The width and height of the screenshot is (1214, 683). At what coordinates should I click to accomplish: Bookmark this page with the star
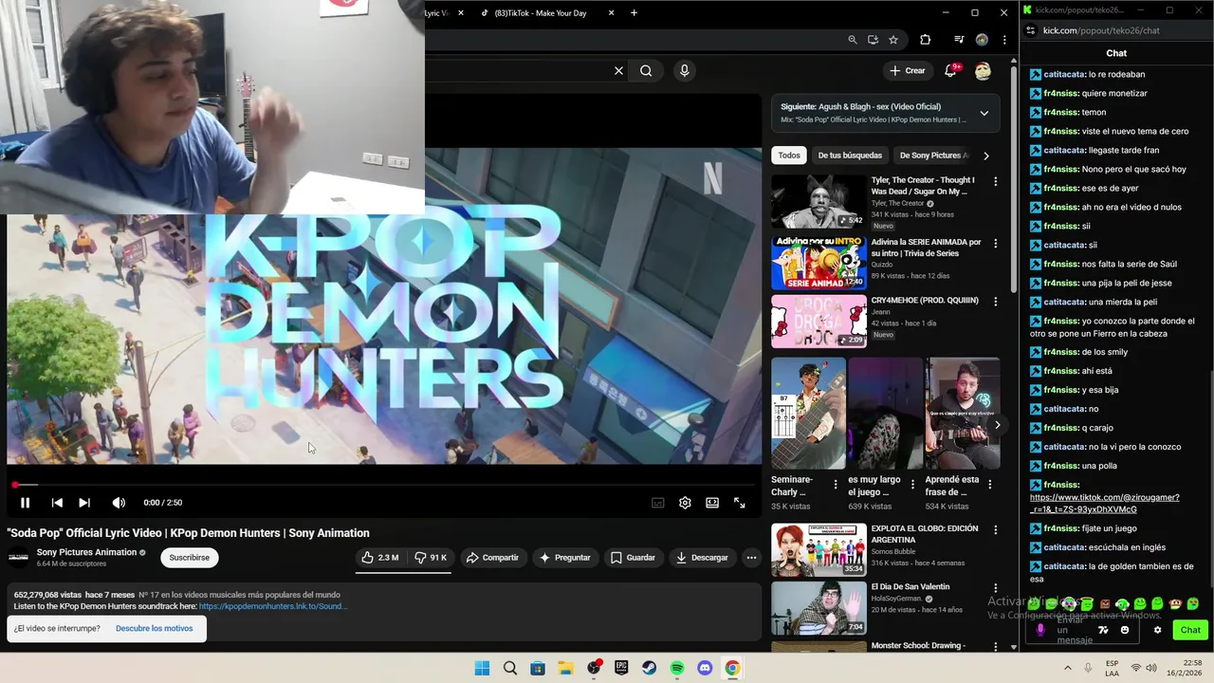(893, 40)
